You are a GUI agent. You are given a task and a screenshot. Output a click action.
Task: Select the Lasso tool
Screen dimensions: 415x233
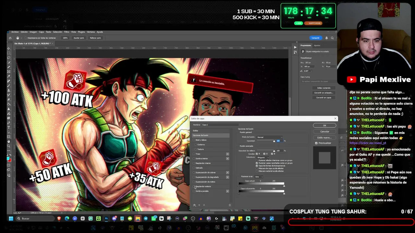9,58
